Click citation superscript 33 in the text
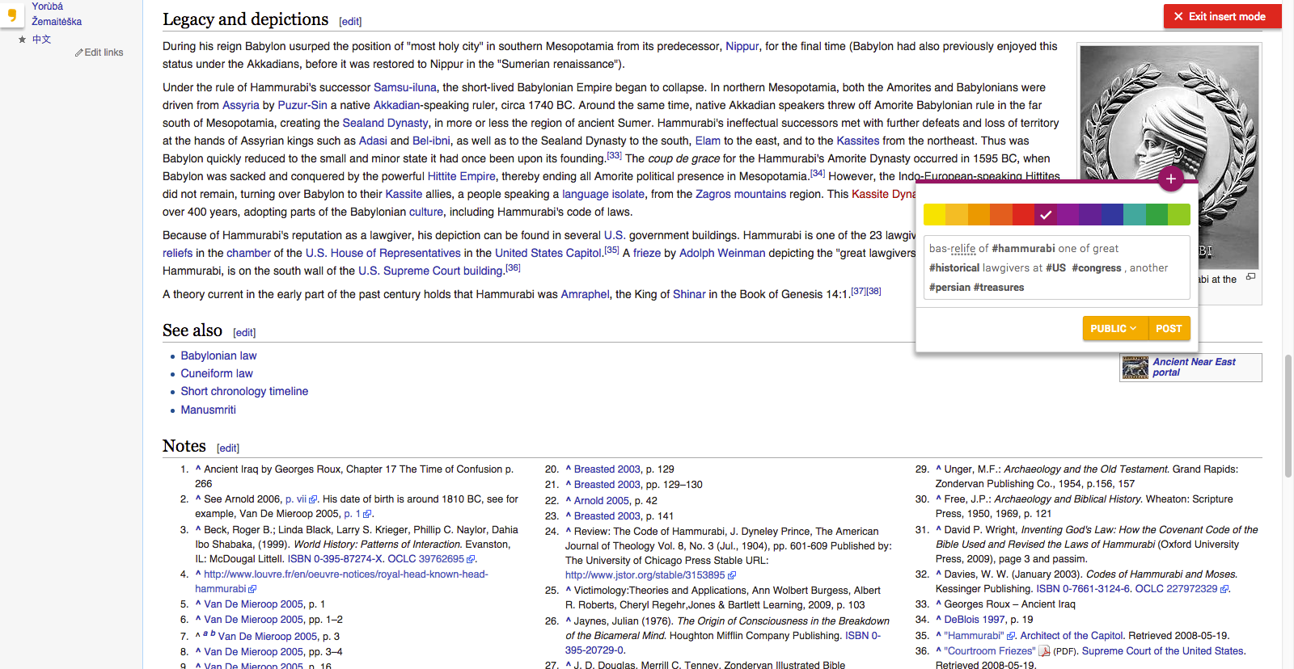Image resolution: width=1294 pixels, height=669 pixels. (x=615, y=155)
